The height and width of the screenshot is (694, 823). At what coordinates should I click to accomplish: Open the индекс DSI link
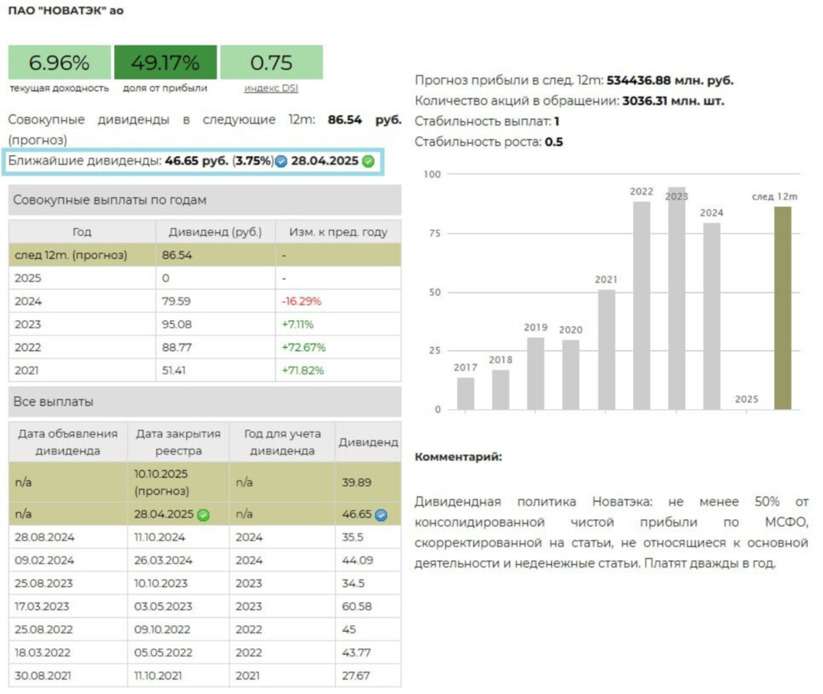point(271,88)
